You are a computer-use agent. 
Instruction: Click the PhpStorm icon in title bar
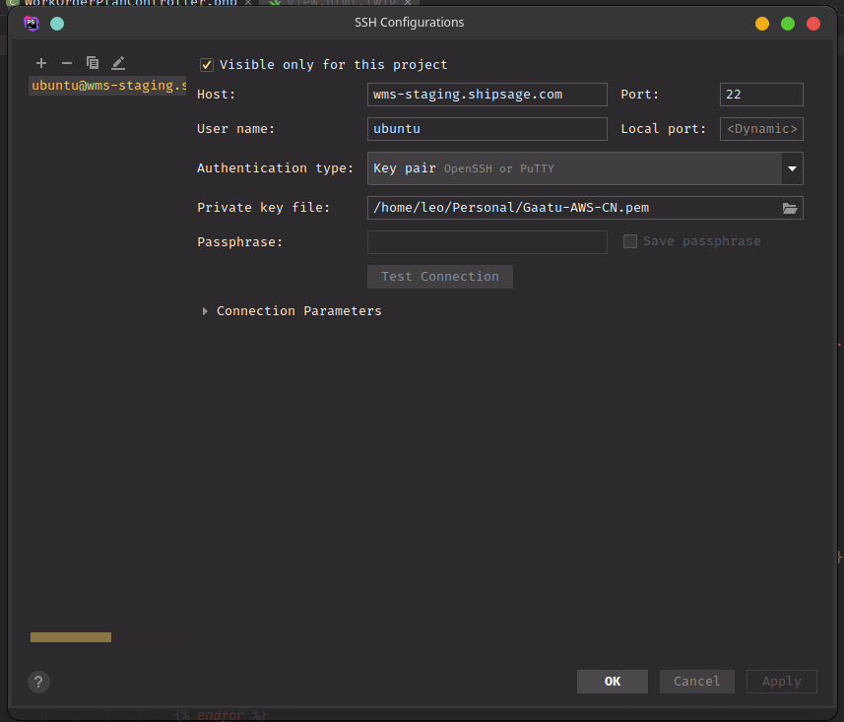point(32,23)
